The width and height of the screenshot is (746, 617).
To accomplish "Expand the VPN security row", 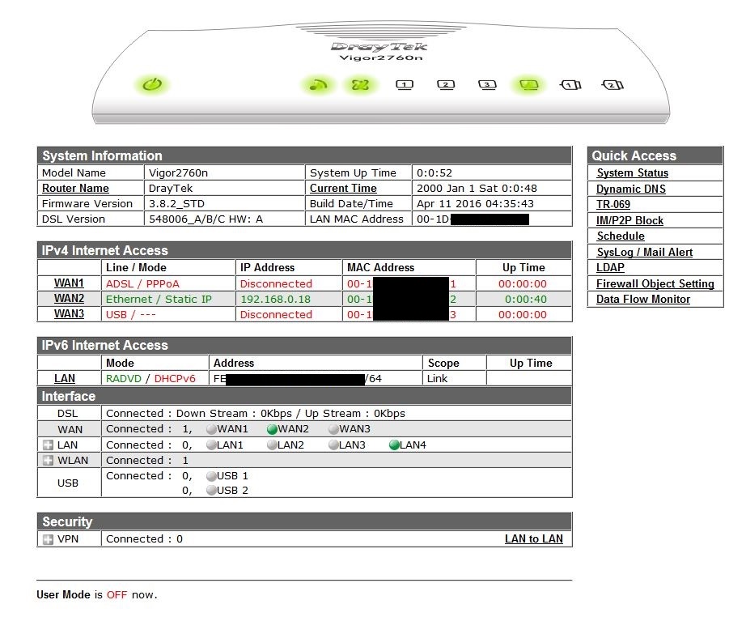I will (48, 539).
